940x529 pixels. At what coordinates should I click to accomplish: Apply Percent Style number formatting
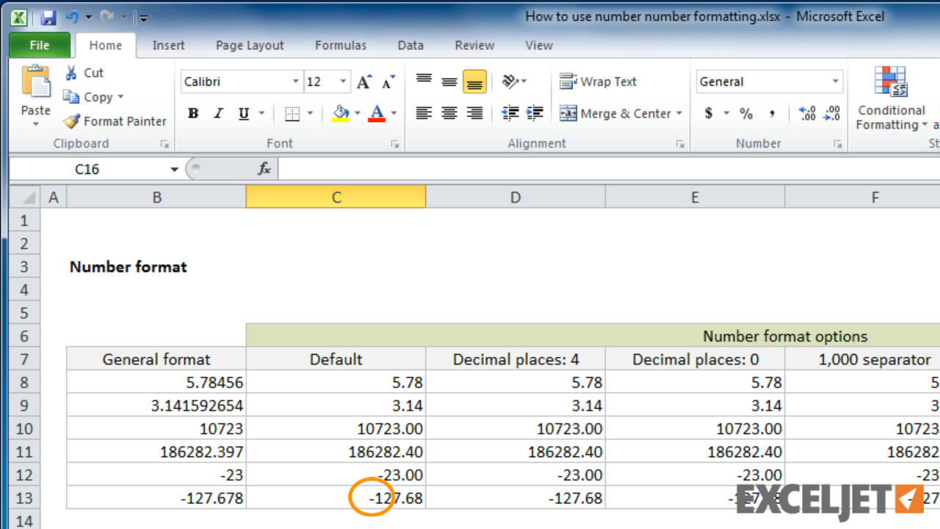point(746,114)
